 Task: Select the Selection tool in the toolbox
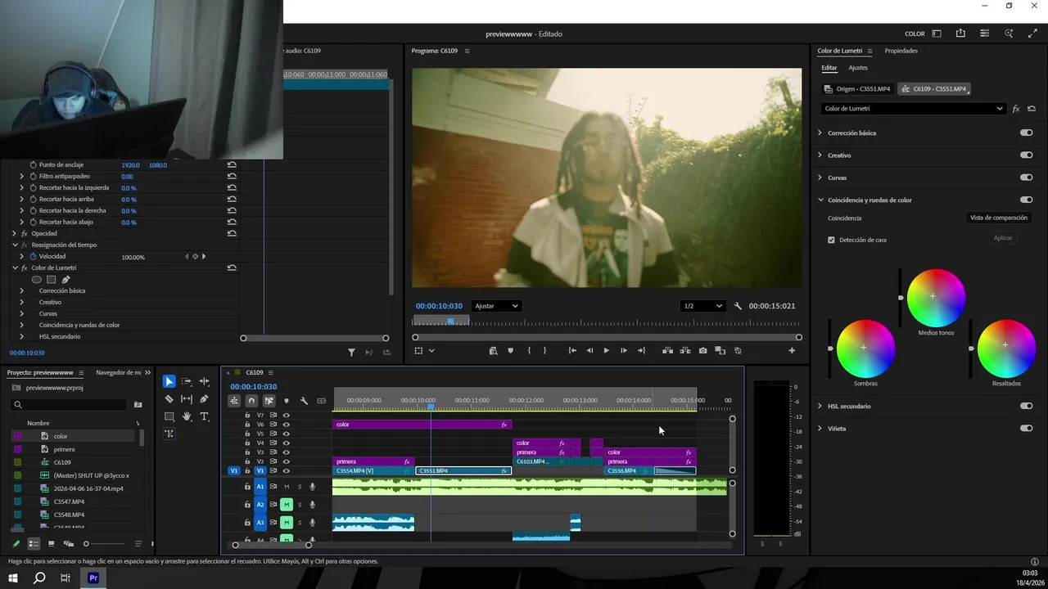tap(169, 381)
